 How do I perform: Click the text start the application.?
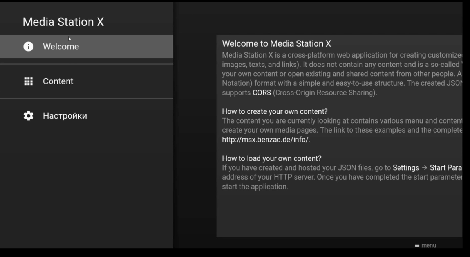pyautogui.click(x=255, y=187)
